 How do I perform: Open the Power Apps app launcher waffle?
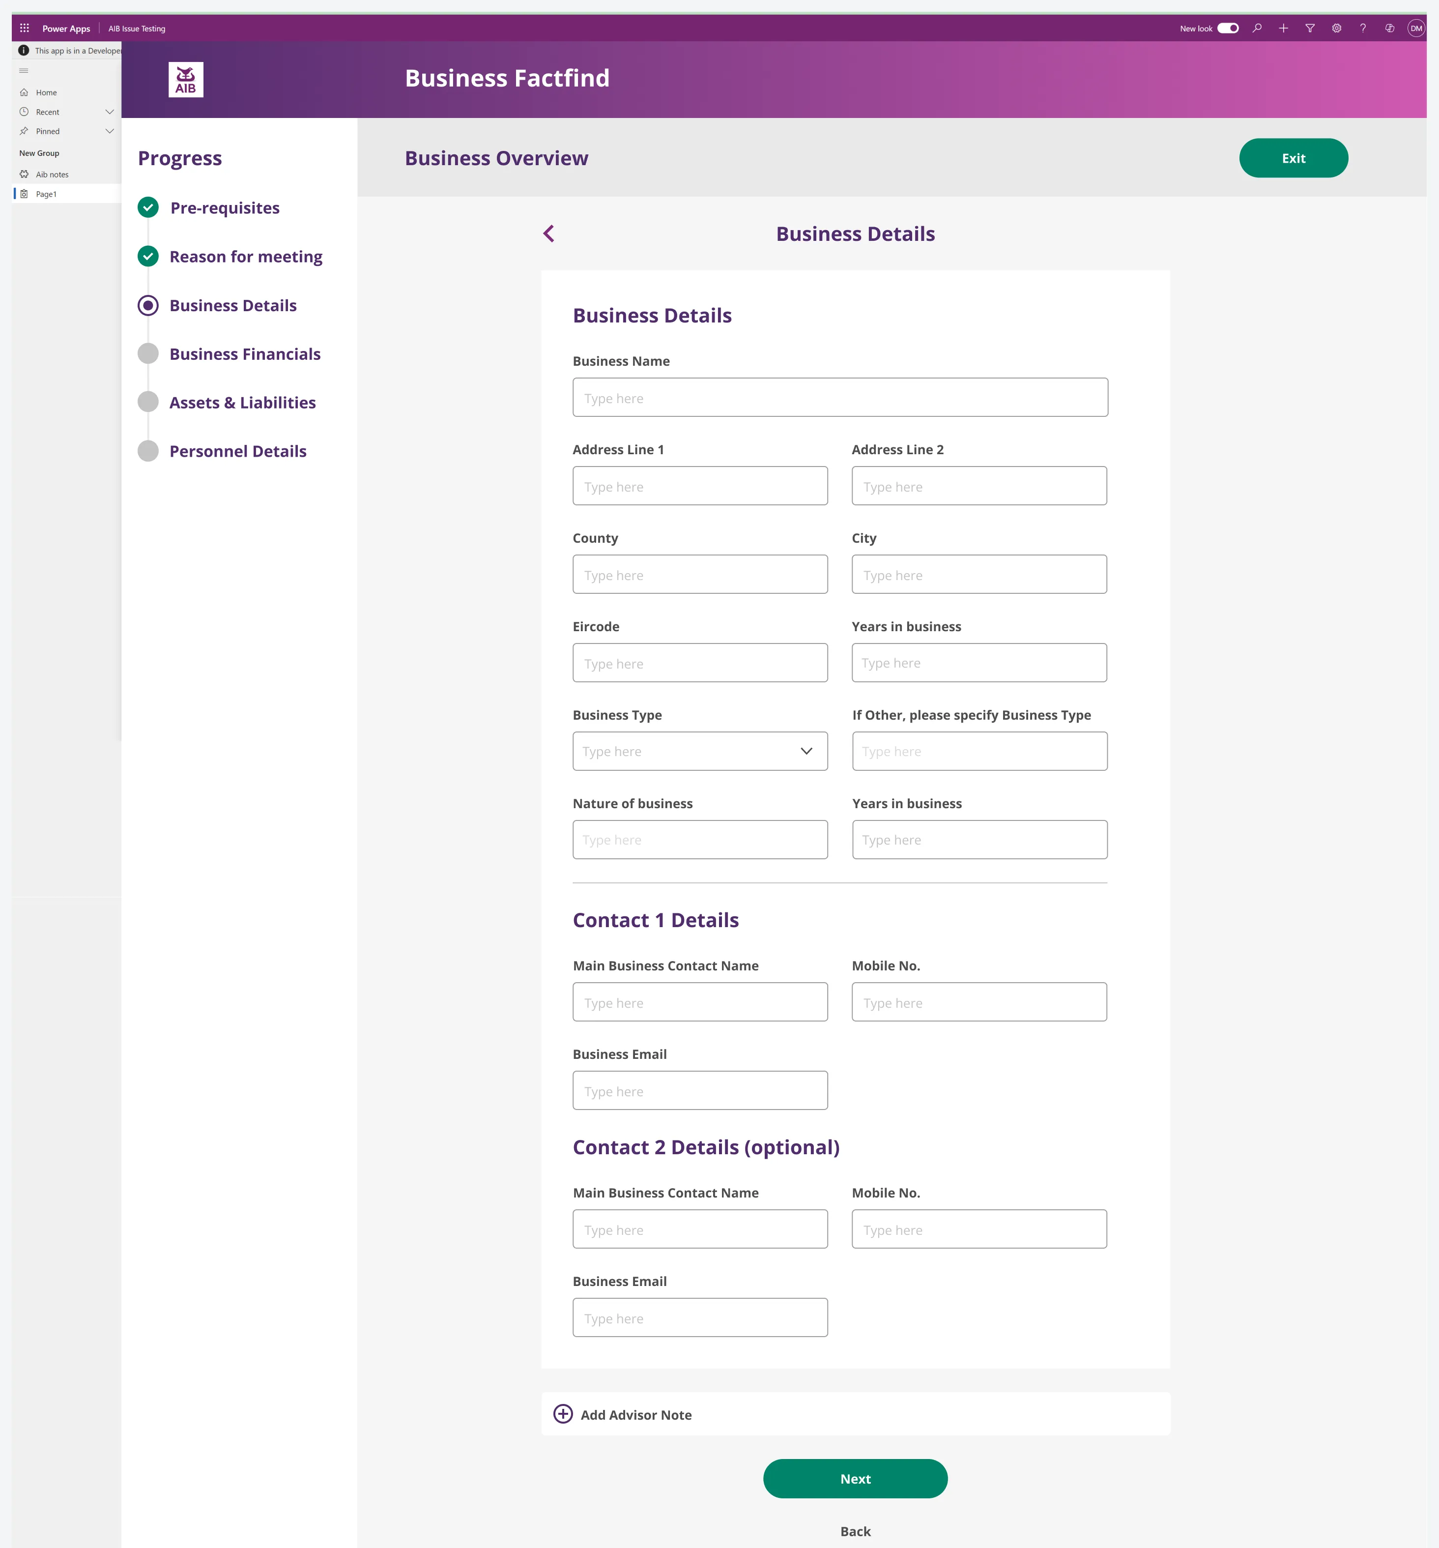[x=24, y=28]
